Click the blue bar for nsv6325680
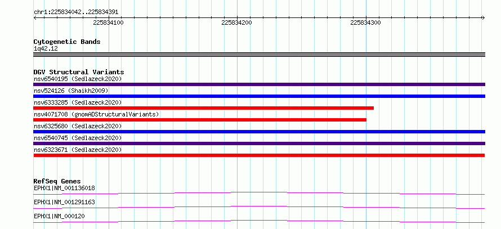 tap(260, 132)
